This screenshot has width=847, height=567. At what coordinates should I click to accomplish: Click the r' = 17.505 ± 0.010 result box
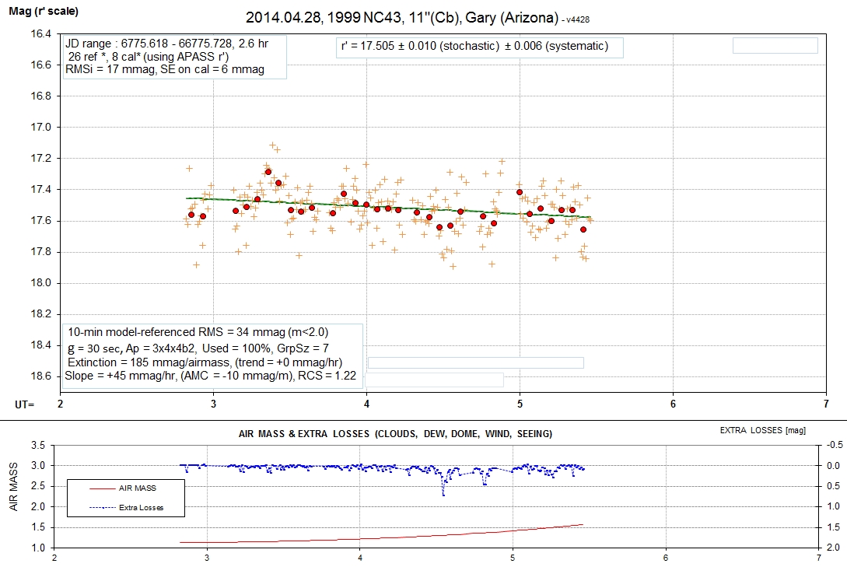(480, 47)
